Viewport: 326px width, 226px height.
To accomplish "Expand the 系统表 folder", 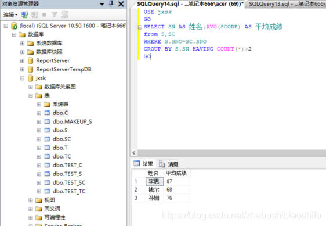I will point(39,105).
